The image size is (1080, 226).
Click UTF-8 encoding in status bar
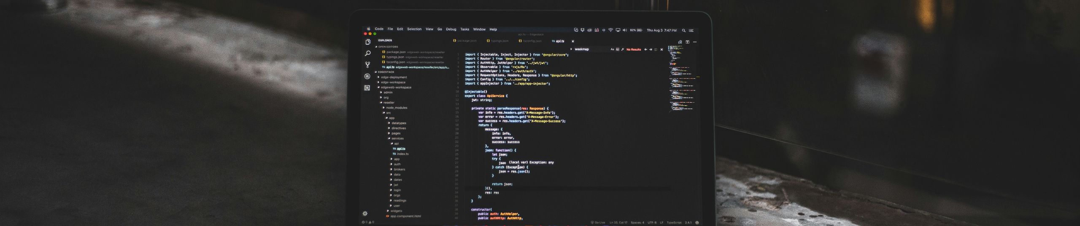(x=652, y=223)
